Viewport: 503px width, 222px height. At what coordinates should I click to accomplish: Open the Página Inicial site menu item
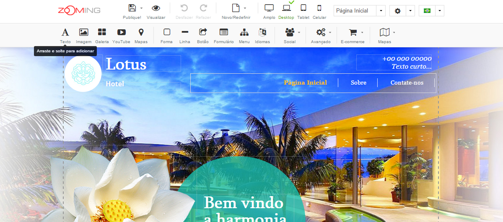[305, 83]
